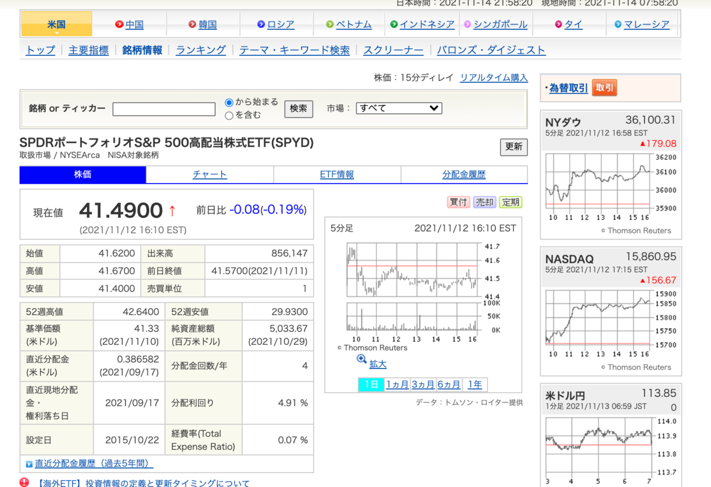This screenshot has width=711, height=487.
Task: Open ランキング submenu link
Action: [x=201, y=50]
